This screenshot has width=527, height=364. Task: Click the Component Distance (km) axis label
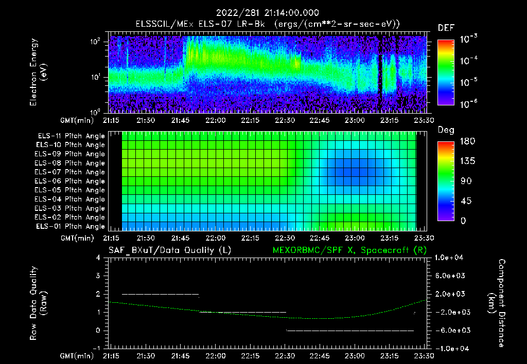pos(497,303)
